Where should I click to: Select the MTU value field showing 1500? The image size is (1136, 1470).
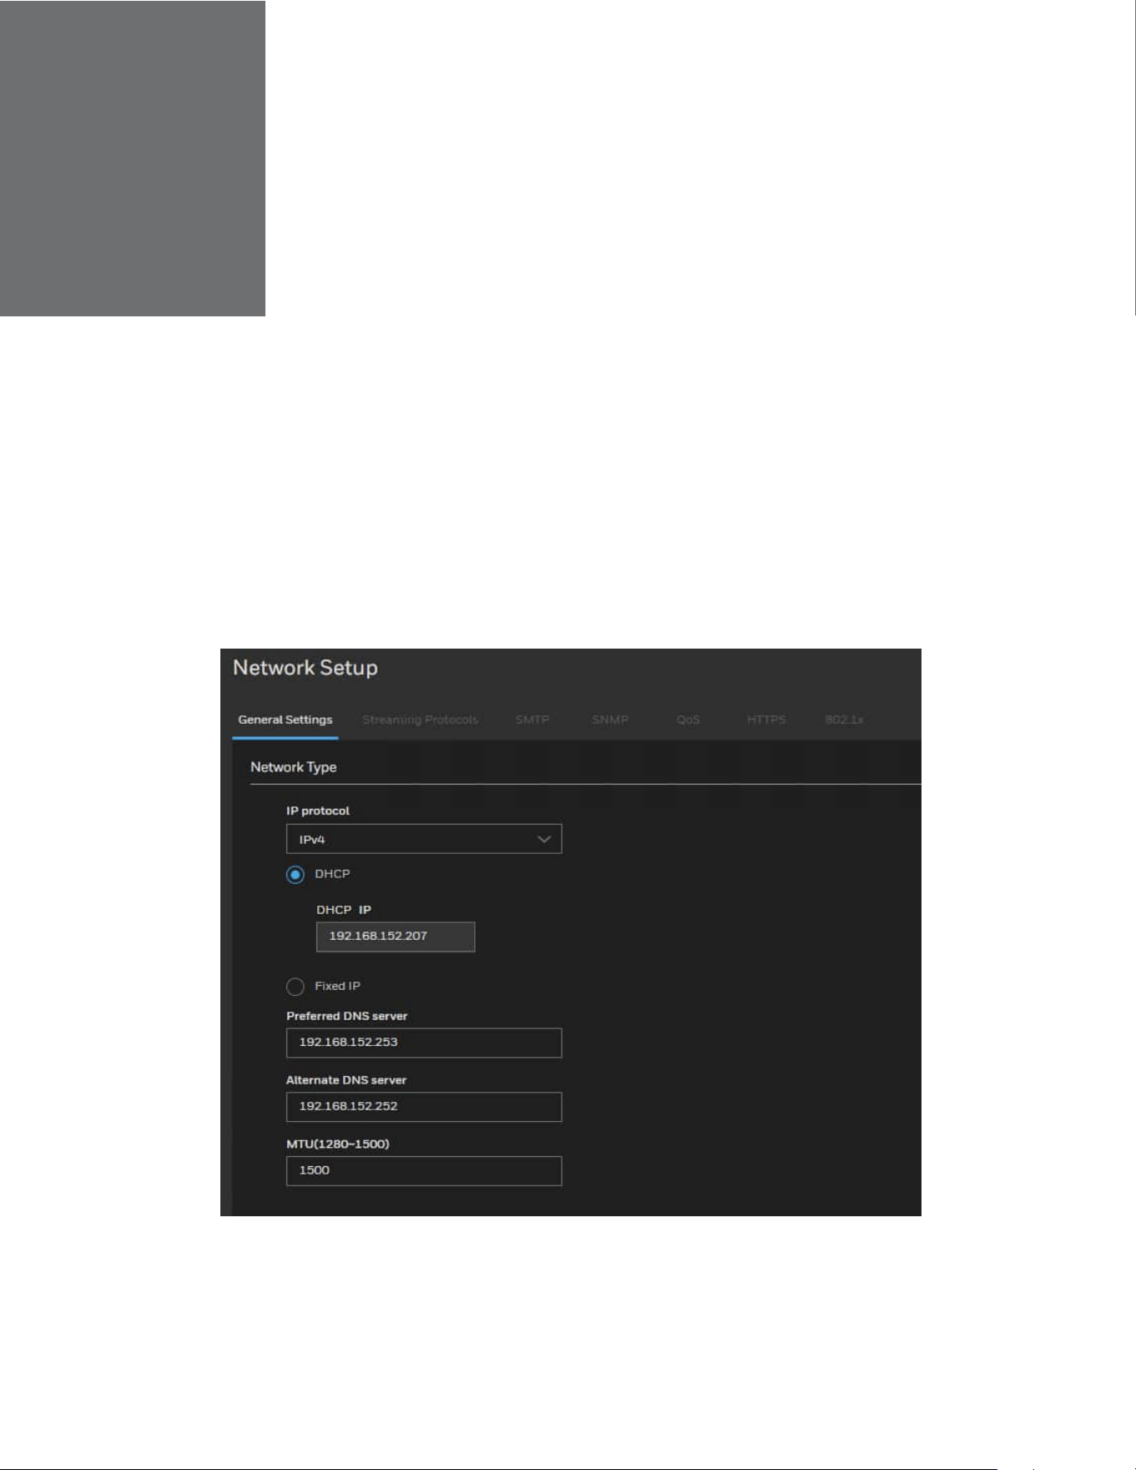pos(424,1170)
